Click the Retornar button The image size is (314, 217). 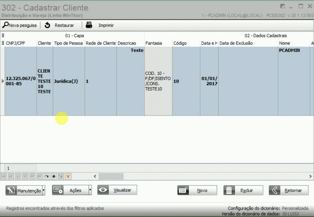(289, 191)
